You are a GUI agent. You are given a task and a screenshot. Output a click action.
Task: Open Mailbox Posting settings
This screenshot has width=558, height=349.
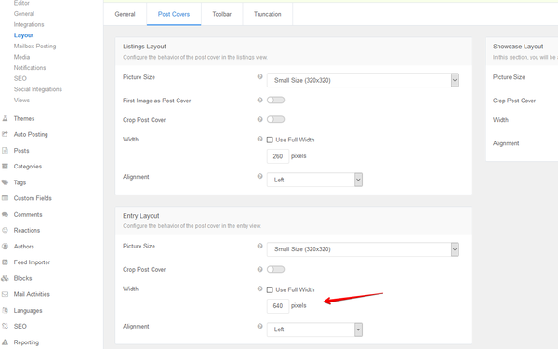point(35,46)
